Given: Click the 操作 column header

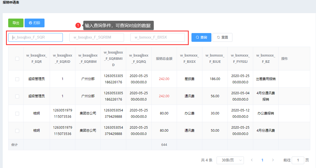Looking at the screenshot, I should [285, 59].
